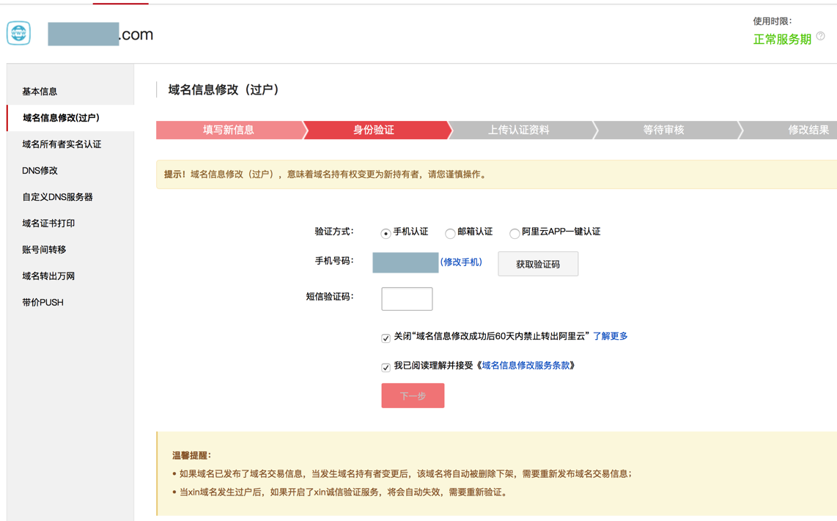Select 邮箱认证 verification method
837x521 pixels.
(x=450, y=233)
